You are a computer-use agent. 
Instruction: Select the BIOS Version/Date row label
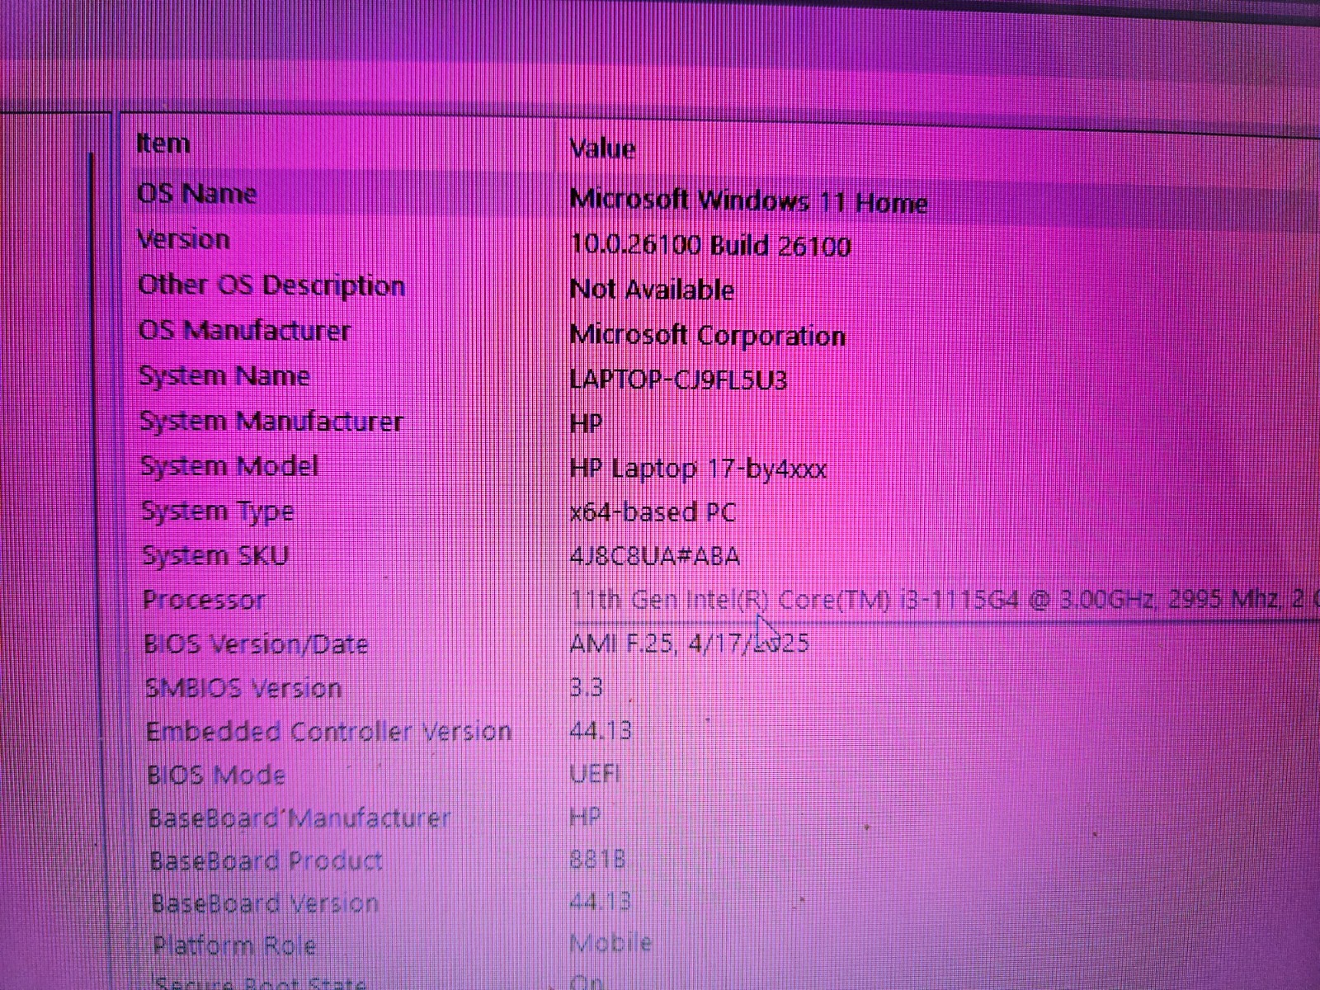pyautogui.click(x=256, y=643)
